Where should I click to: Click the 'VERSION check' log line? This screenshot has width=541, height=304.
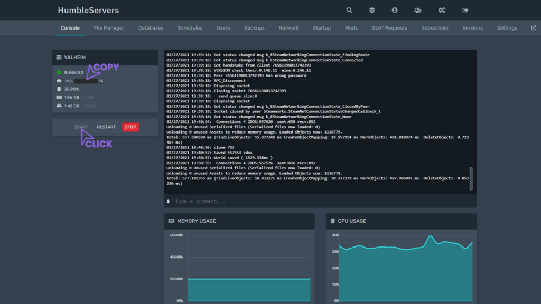click(x=239, y=70)
